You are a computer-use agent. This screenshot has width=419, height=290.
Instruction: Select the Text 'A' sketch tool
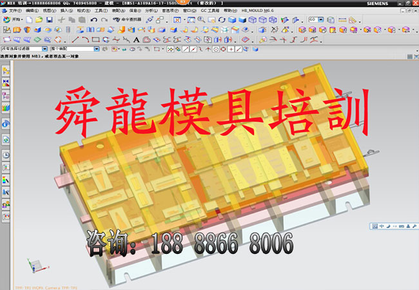coord(137,39)
